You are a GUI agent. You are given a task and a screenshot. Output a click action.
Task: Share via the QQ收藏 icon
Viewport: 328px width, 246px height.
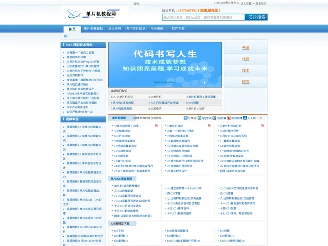point(214,118)
